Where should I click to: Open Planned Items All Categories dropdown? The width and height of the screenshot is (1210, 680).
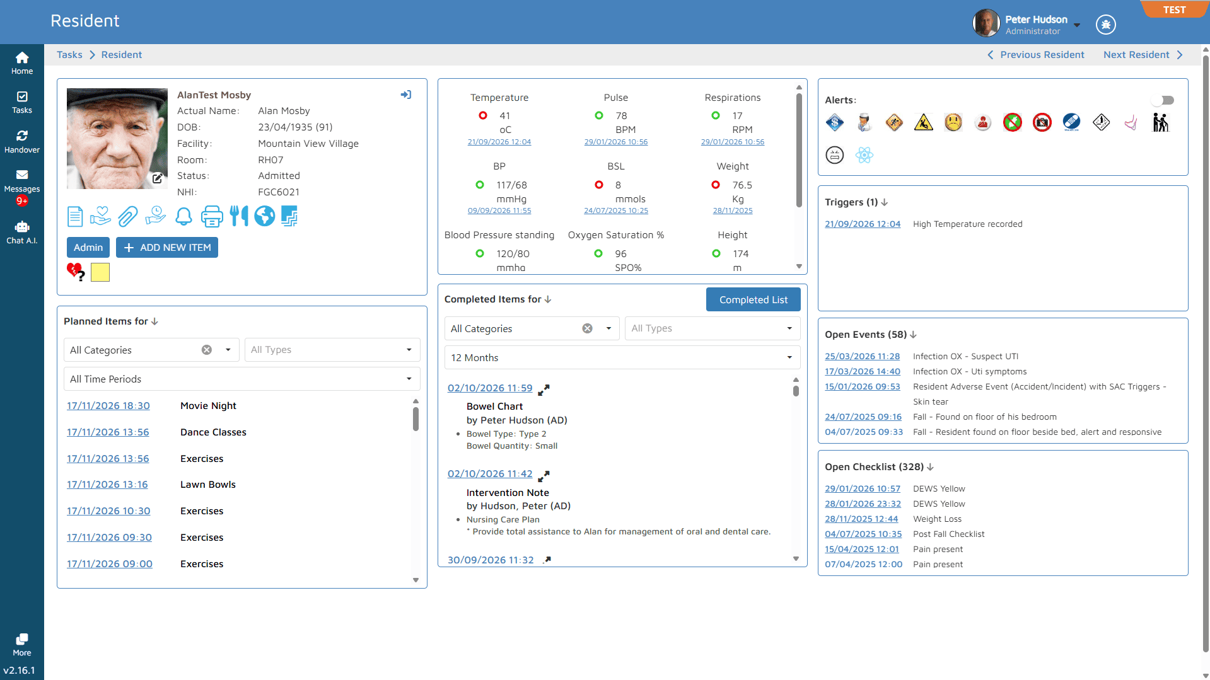[151, 350]
